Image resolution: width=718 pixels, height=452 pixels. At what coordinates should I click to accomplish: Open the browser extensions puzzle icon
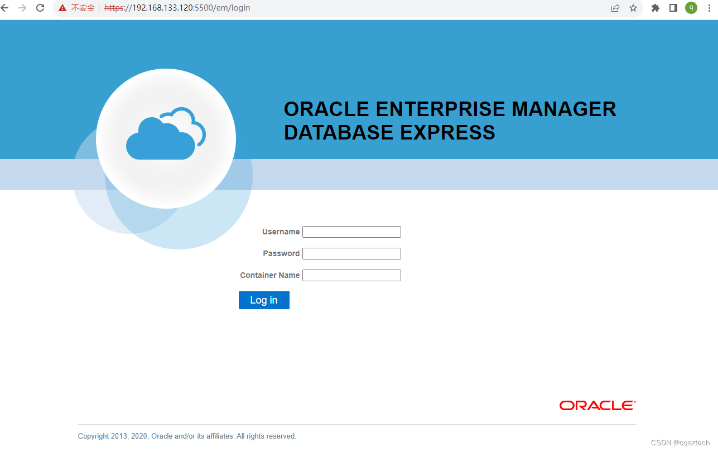click(655, 8)
